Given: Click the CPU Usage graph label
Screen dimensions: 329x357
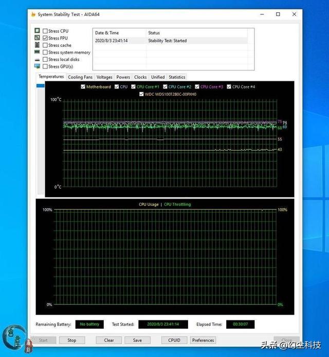Looking at the screenshot, I should point(149,204).
